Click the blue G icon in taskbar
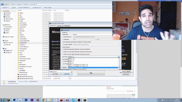The height and width of the screenshot is (102, 182). [20, 100]
